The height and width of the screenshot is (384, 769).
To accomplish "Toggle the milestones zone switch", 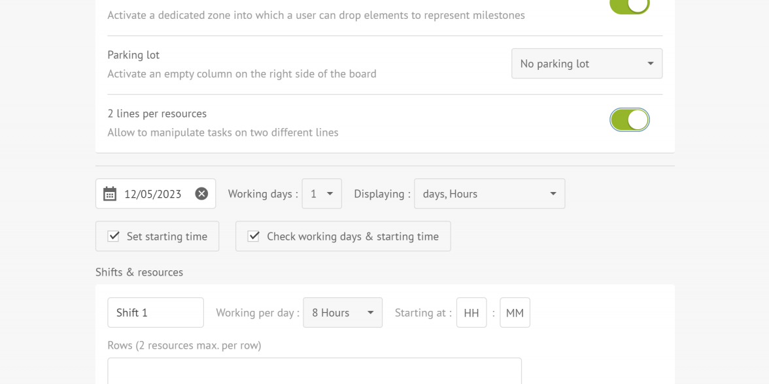I will click(630, 5).
